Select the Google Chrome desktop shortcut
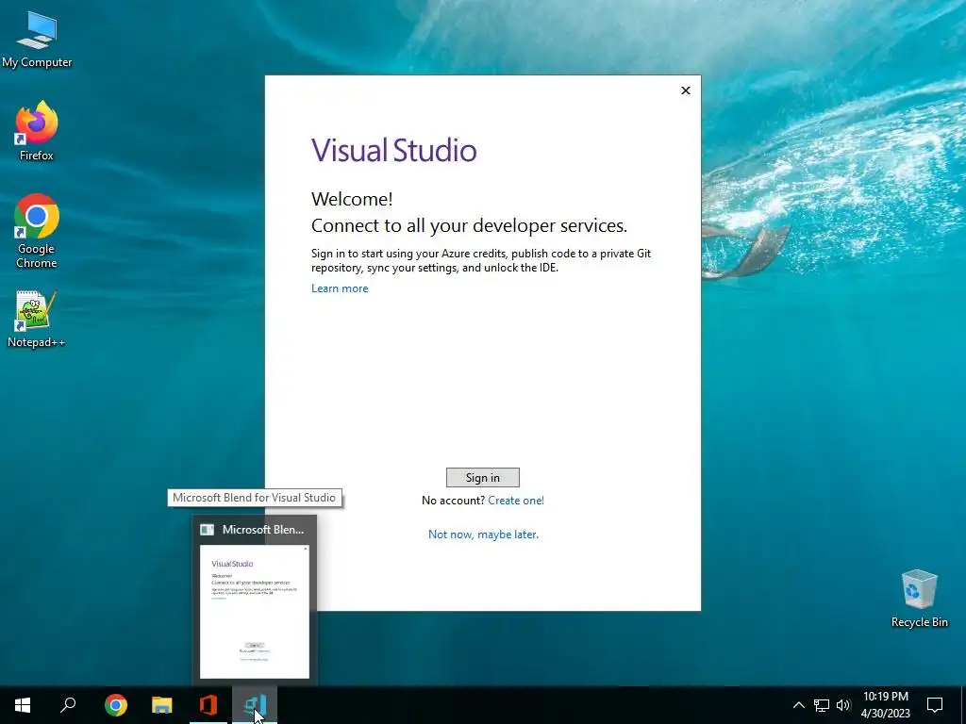 (37, 232)
